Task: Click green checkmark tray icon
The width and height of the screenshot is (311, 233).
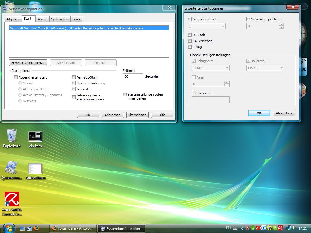Action: 275,228
